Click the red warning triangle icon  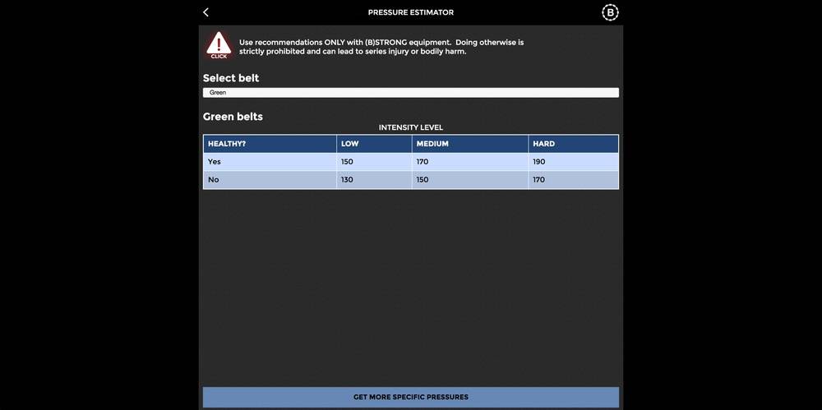coord(219,45)
